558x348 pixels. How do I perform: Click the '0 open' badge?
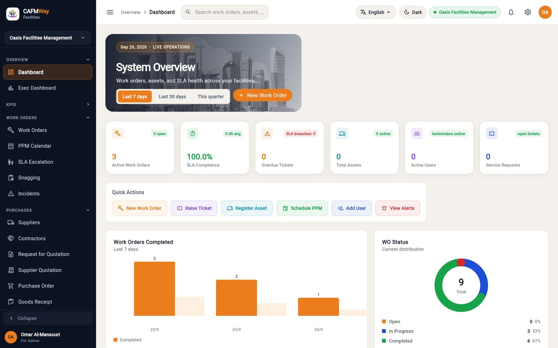point(160,134)
